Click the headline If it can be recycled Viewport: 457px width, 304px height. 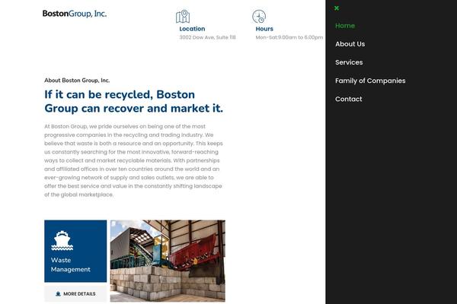tap(134, 101)
